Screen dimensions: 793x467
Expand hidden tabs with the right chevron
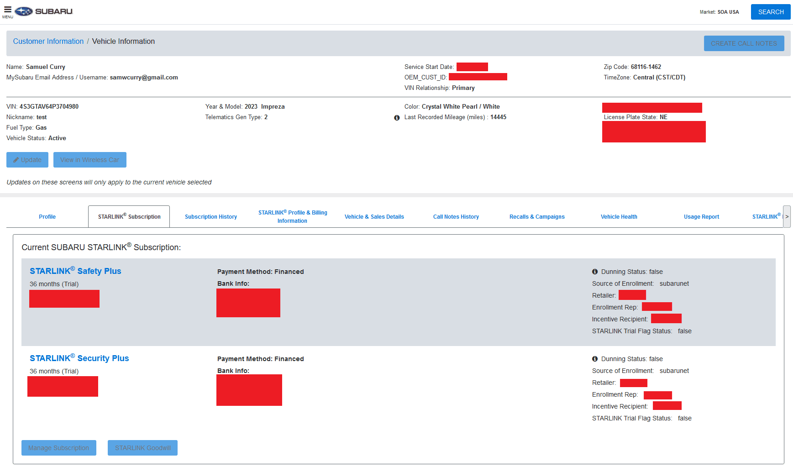pyautogui.click(x=787, y=216)
